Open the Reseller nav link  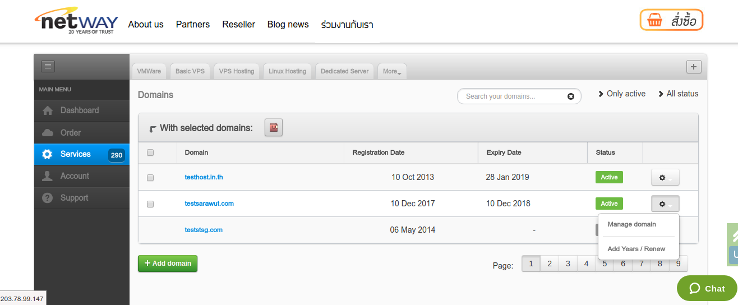tap(238, 24)
